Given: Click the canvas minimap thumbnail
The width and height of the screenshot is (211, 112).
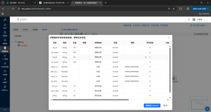Looking at the screenshot, I should click(x=199, y=103).
